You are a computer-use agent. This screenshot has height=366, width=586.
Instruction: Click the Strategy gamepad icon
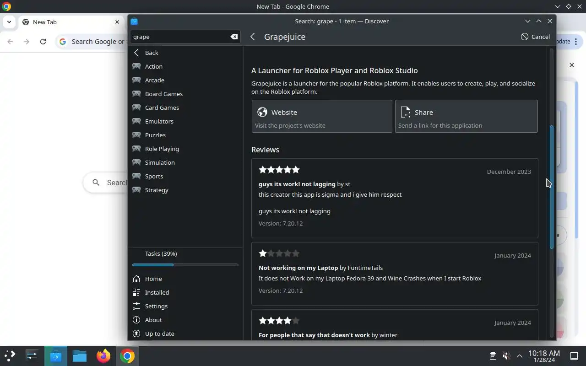pos(136,190)
